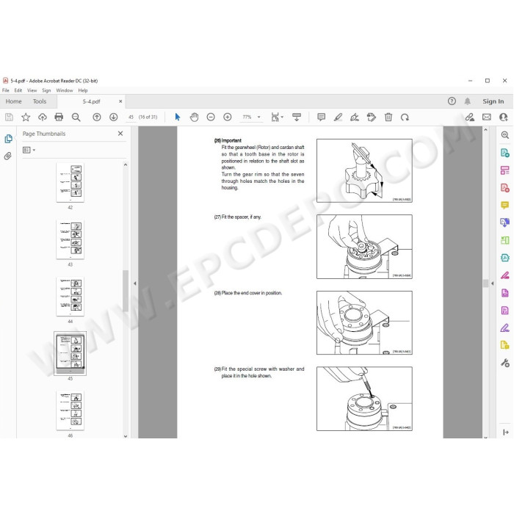Expand right pane with bottom arrow

click(505, 432)
